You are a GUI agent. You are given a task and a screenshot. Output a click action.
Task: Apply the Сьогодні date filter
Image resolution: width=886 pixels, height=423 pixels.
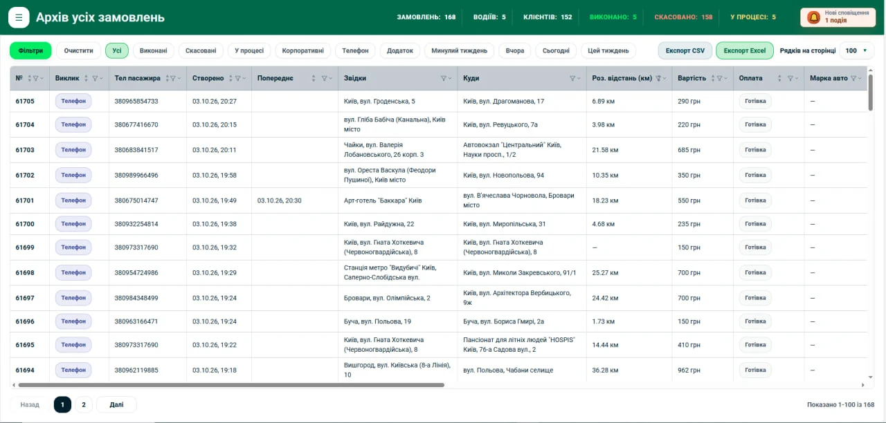coord(556,50)
